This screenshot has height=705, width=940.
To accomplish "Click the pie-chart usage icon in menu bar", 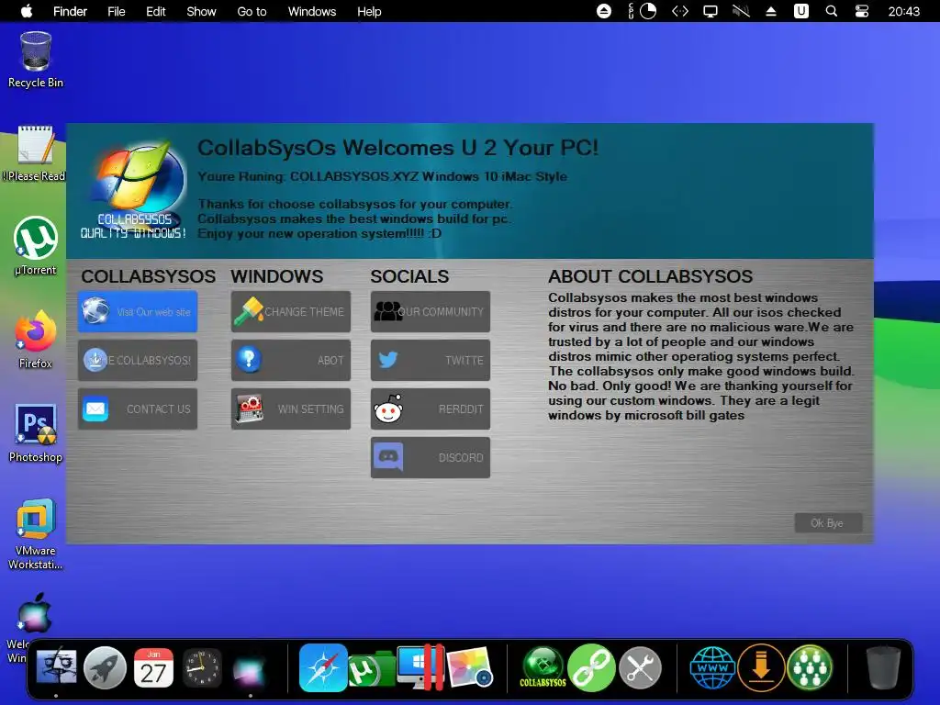I will [648, 11].
